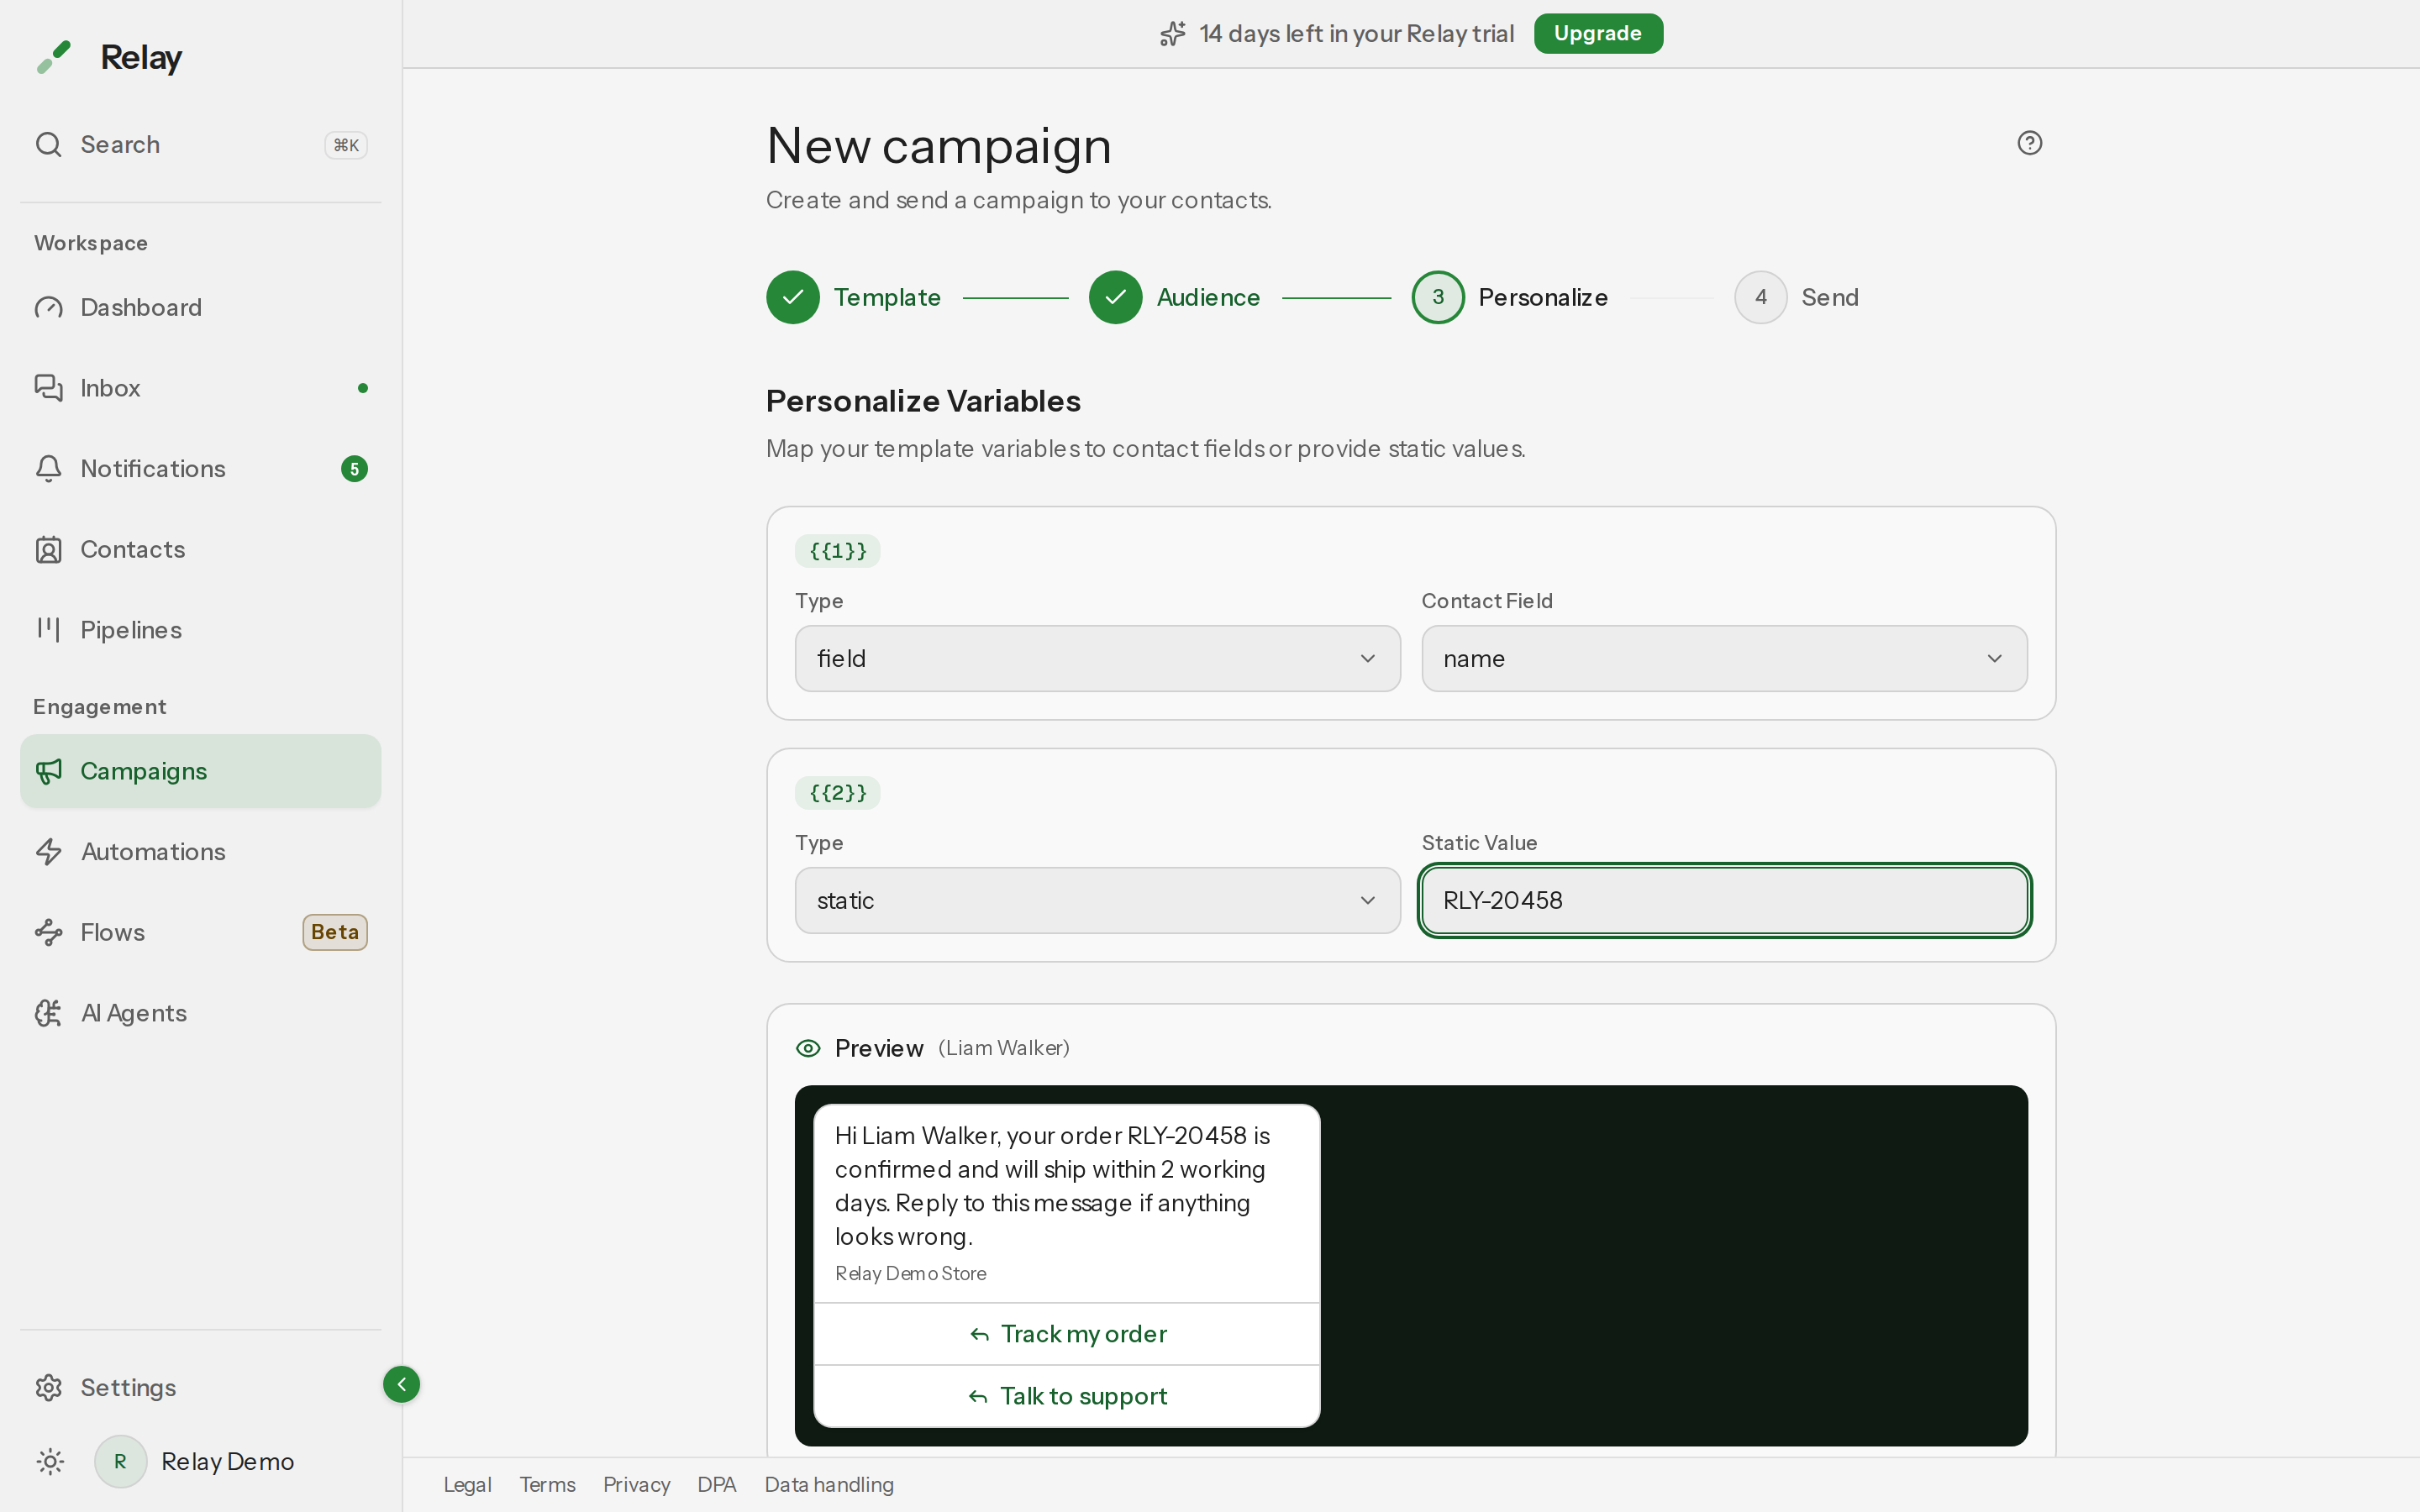2420x1512 pixels.
Task: Click the Contacts address book icon
Action: [49, 549]
